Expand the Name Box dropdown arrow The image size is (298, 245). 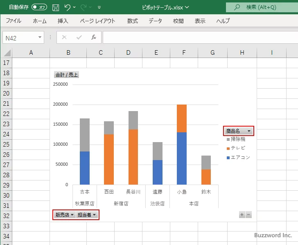pos(40,37)
